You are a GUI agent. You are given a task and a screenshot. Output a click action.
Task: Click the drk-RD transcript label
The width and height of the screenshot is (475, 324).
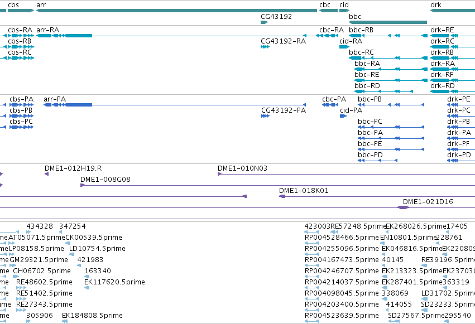[443, 86]
